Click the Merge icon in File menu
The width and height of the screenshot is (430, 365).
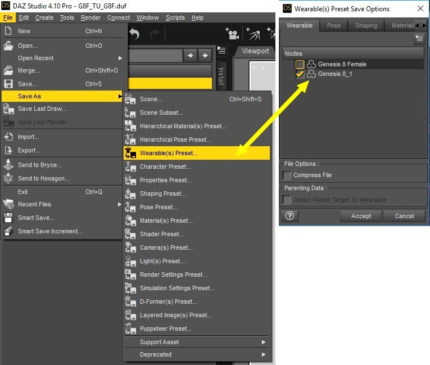click(x=8, y=70)
